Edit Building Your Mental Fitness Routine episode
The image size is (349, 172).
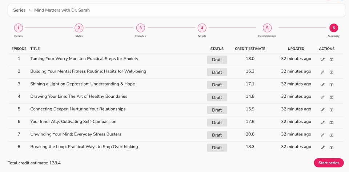[323, 72]
